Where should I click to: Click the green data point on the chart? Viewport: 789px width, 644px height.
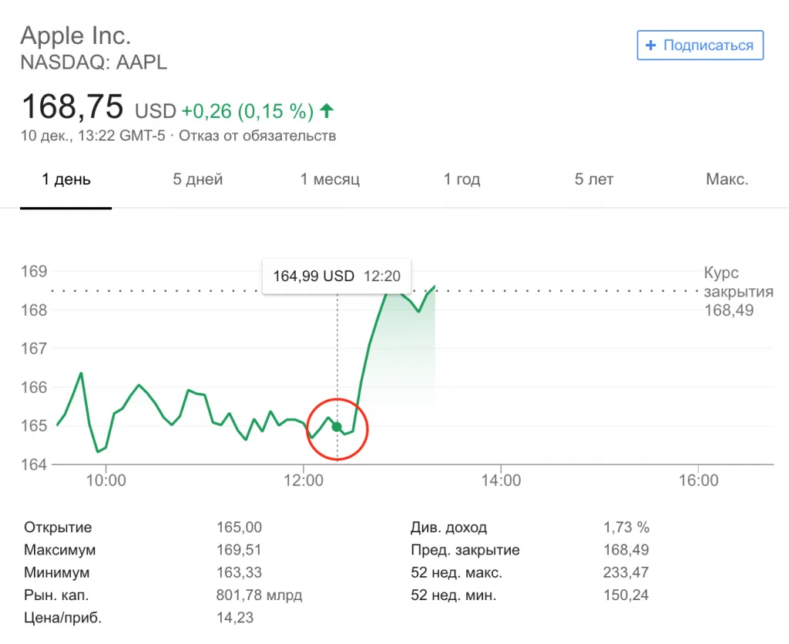click(x=337, y=428)
